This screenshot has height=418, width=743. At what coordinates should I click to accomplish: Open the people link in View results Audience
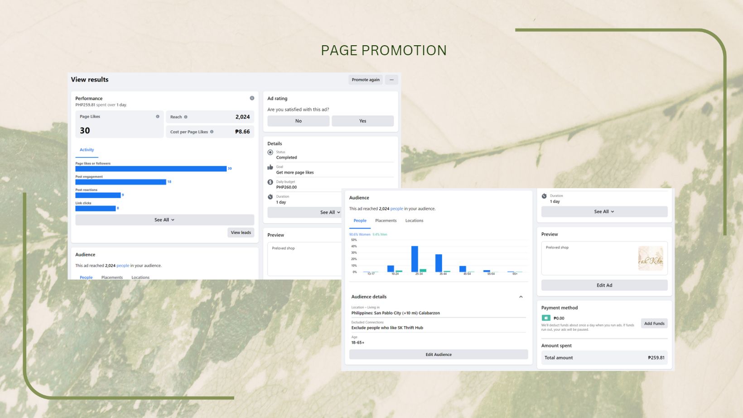click(123, 266)
